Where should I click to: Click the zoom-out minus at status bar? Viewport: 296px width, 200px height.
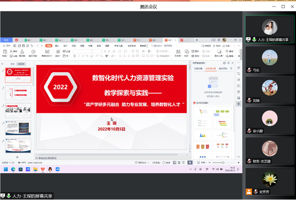(210, 162)
